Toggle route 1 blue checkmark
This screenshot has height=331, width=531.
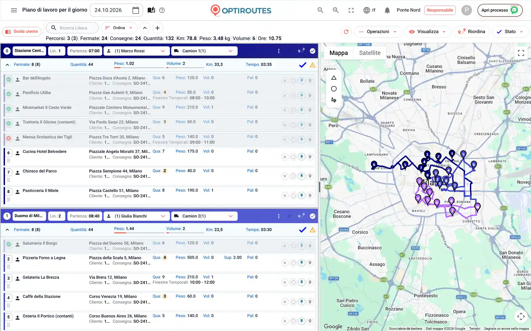(x=303, y=230)
